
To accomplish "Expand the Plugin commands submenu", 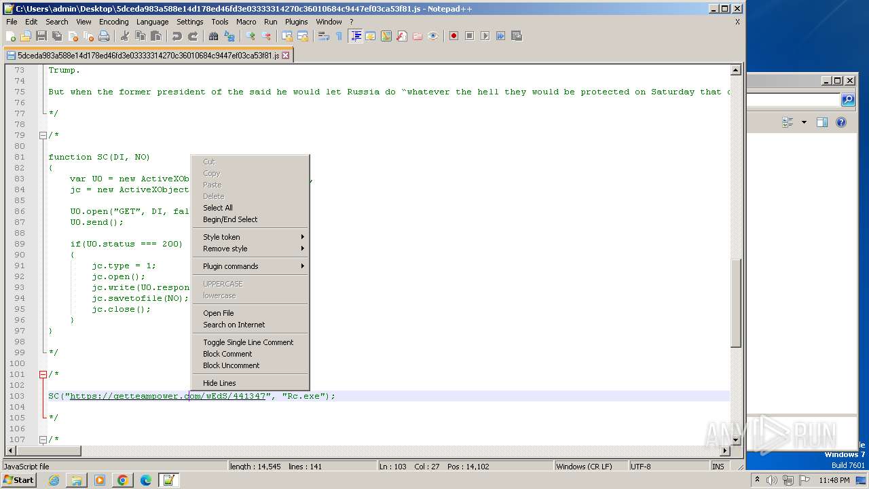I will 250,266.
